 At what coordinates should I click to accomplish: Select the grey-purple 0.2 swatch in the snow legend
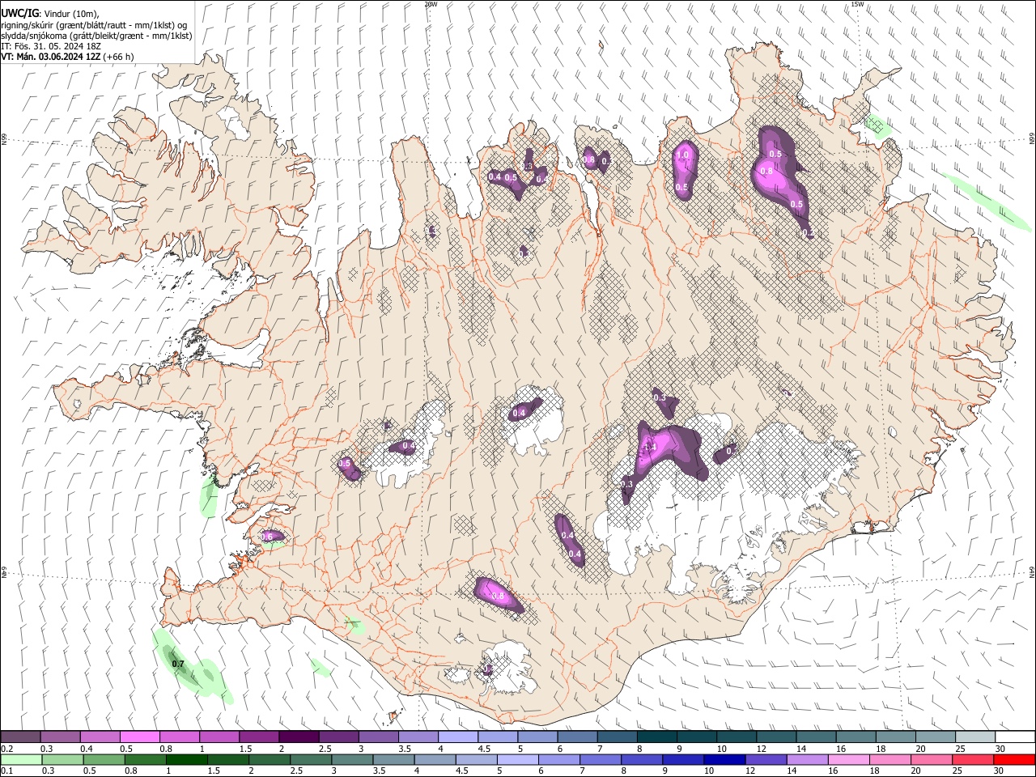(20, 737)
